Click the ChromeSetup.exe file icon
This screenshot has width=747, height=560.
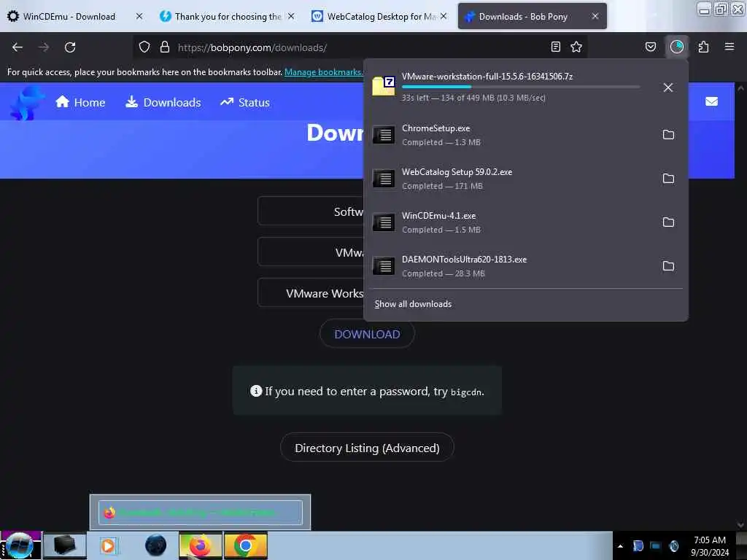pyautogui.click(x=384, y=135)
